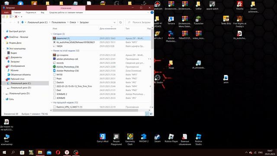The width and height of the screenshot is (277, 156).
Task: Refresh the Загрузки folder view
Action: (x=120, y=23)
